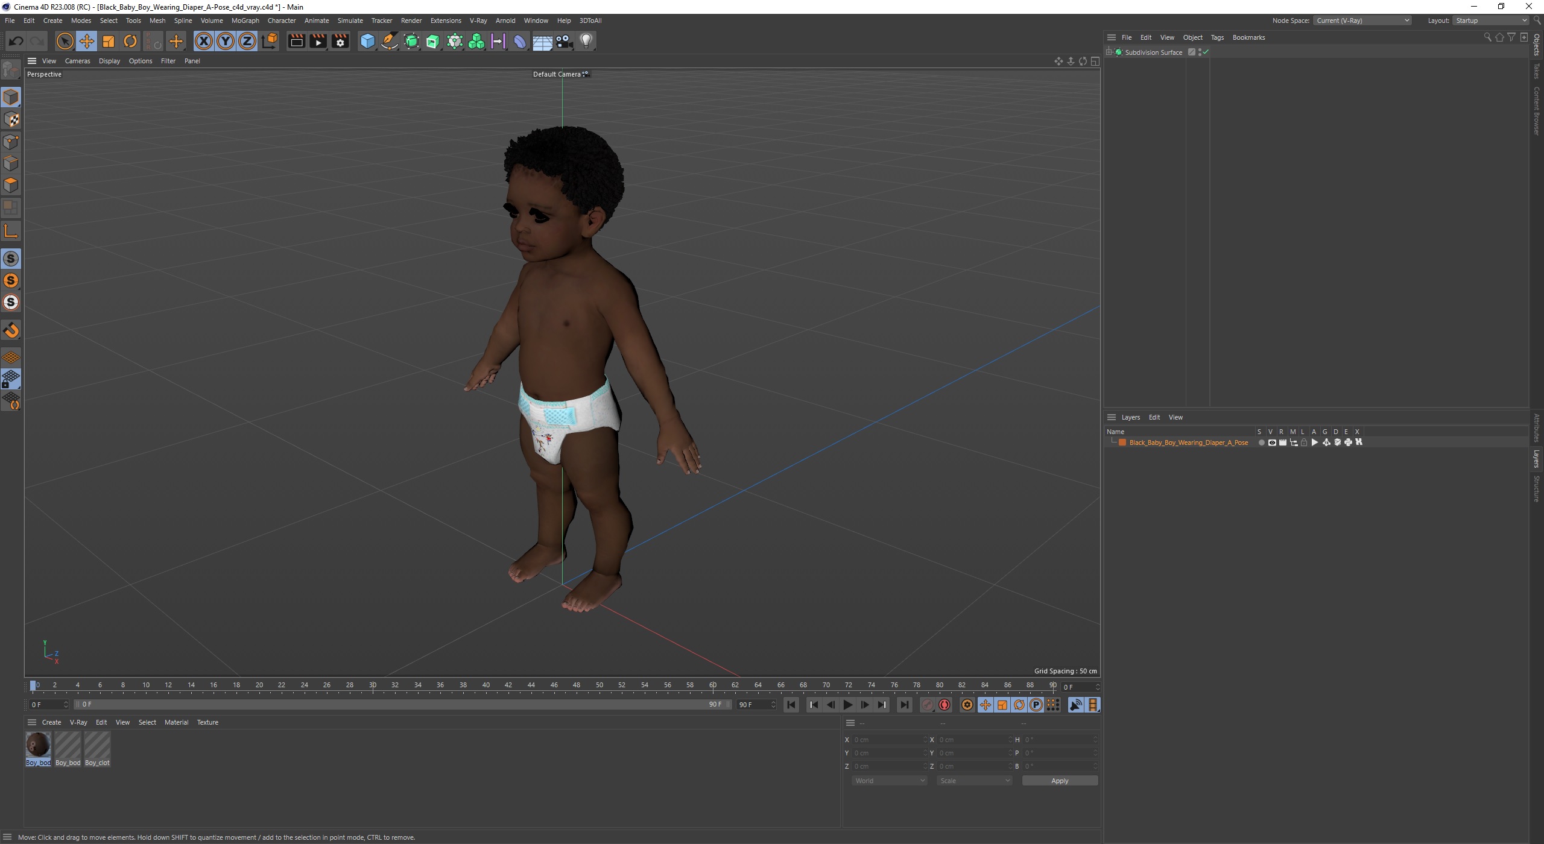Click Render View clapperboard icon

[296, 41]
